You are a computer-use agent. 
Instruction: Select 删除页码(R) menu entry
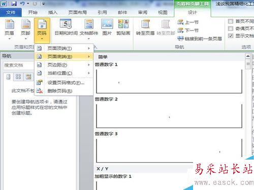tap(63, 91)
